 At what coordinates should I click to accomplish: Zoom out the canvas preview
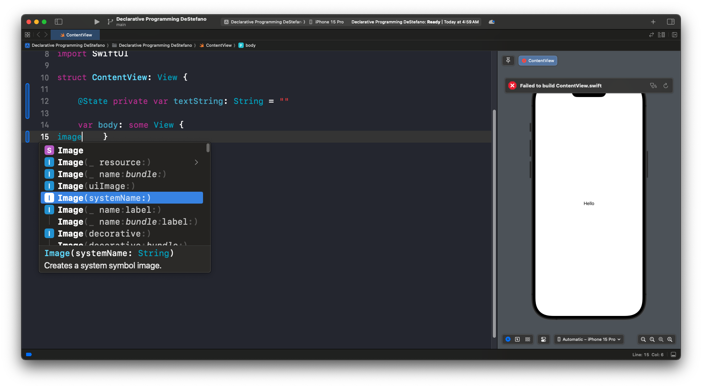pyautogui.click(x=643, y=339)
